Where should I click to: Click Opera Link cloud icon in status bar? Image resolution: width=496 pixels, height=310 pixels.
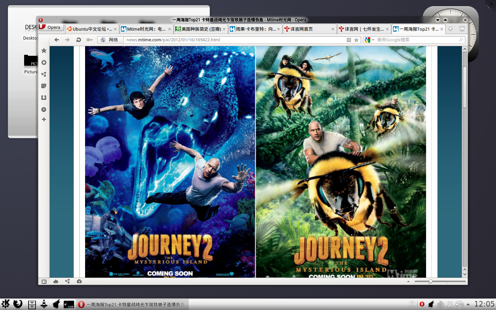(56, 281)
